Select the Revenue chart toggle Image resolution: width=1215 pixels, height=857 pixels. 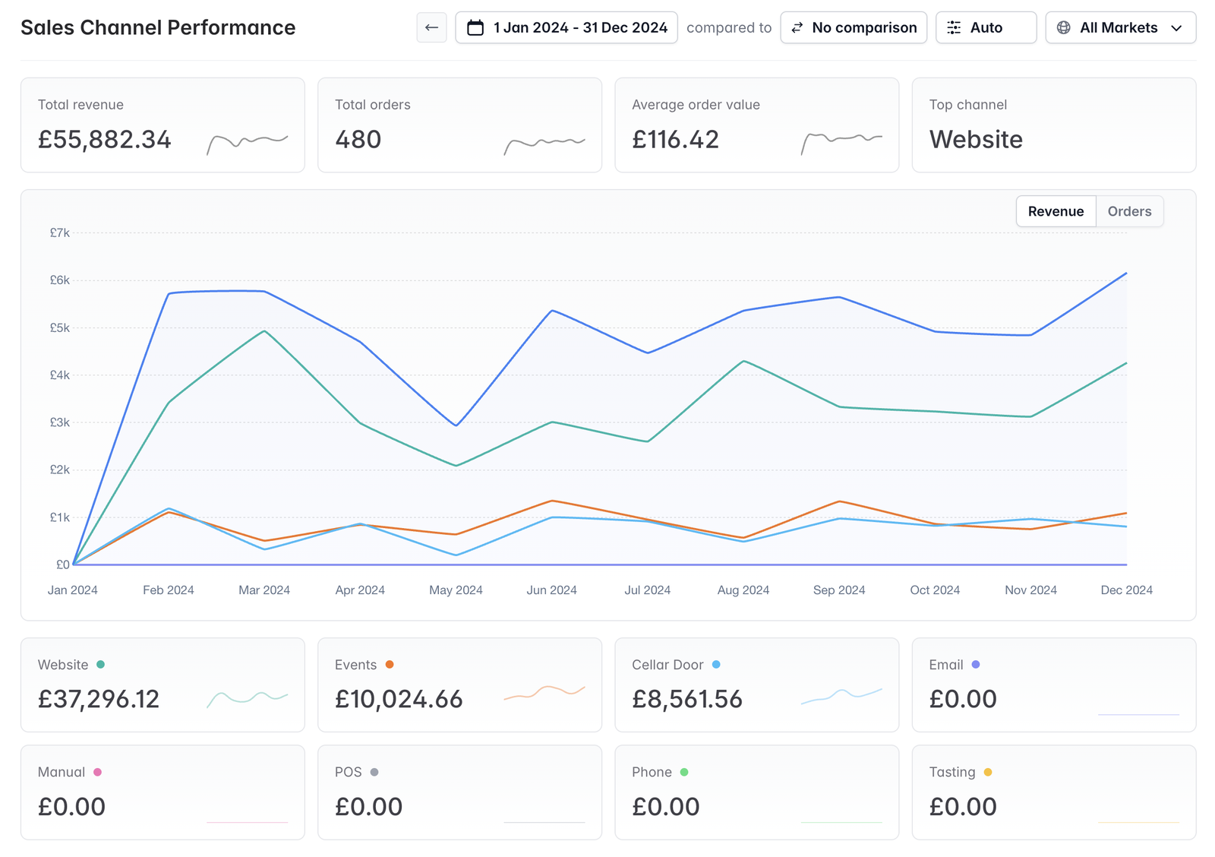[x=1056, y=211]
